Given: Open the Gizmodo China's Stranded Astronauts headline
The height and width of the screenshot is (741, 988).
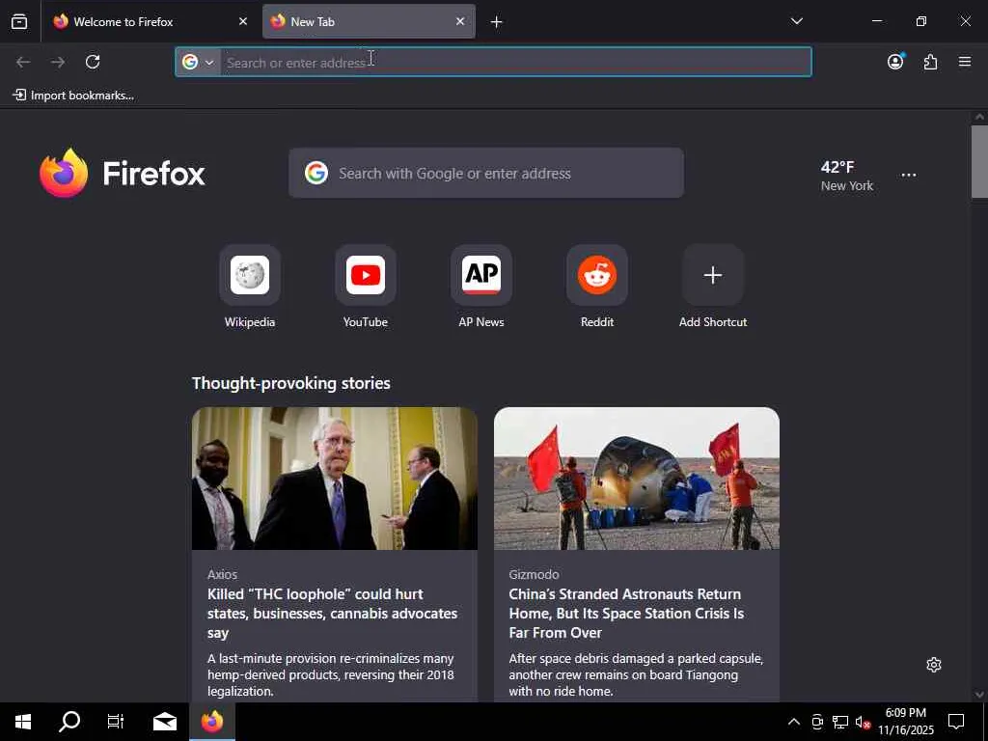Looking at the screenshot, I should pyautogui.click(x=626, y=613).
